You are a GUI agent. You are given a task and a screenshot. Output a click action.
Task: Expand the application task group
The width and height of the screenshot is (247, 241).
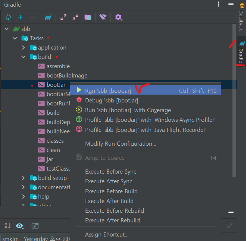(23, 48)
